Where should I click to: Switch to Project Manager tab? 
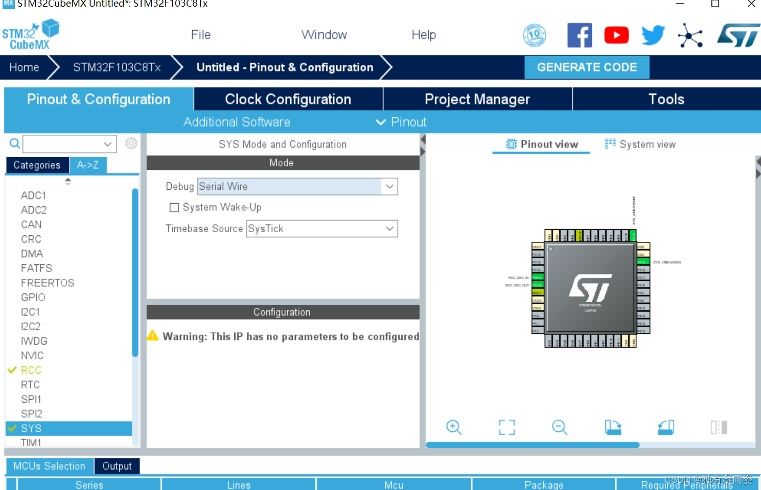click(477, 99)
